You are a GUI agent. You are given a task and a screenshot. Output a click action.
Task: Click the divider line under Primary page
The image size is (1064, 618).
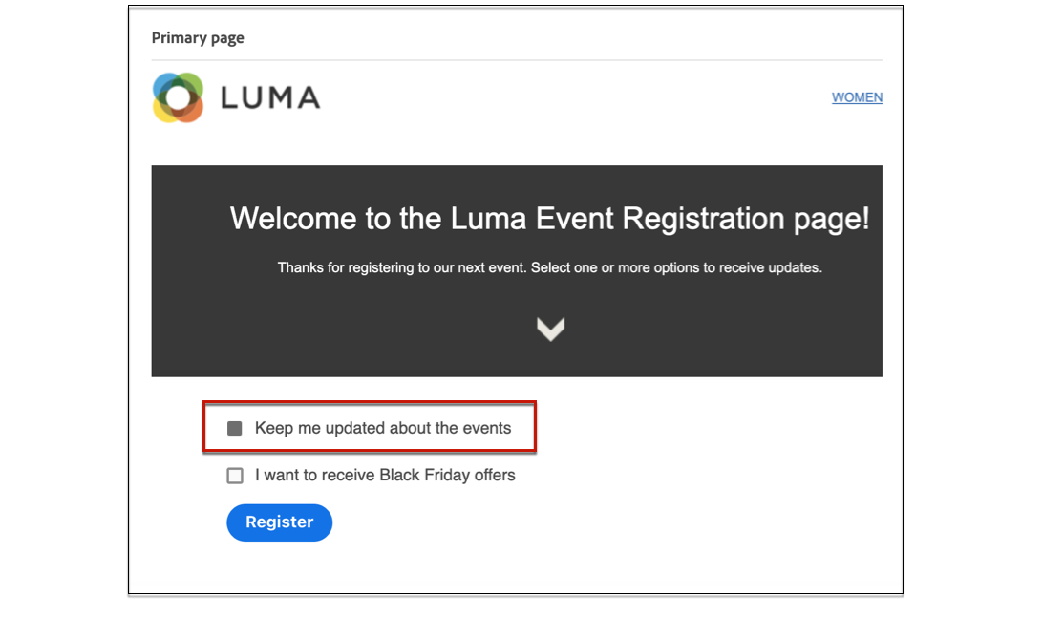516,60
